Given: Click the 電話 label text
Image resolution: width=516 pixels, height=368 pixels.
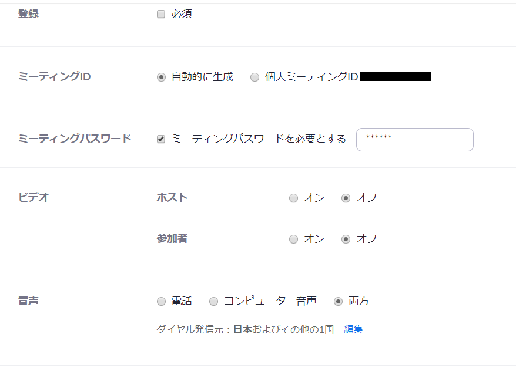Looking at the screenshot, I should point(182,301).
